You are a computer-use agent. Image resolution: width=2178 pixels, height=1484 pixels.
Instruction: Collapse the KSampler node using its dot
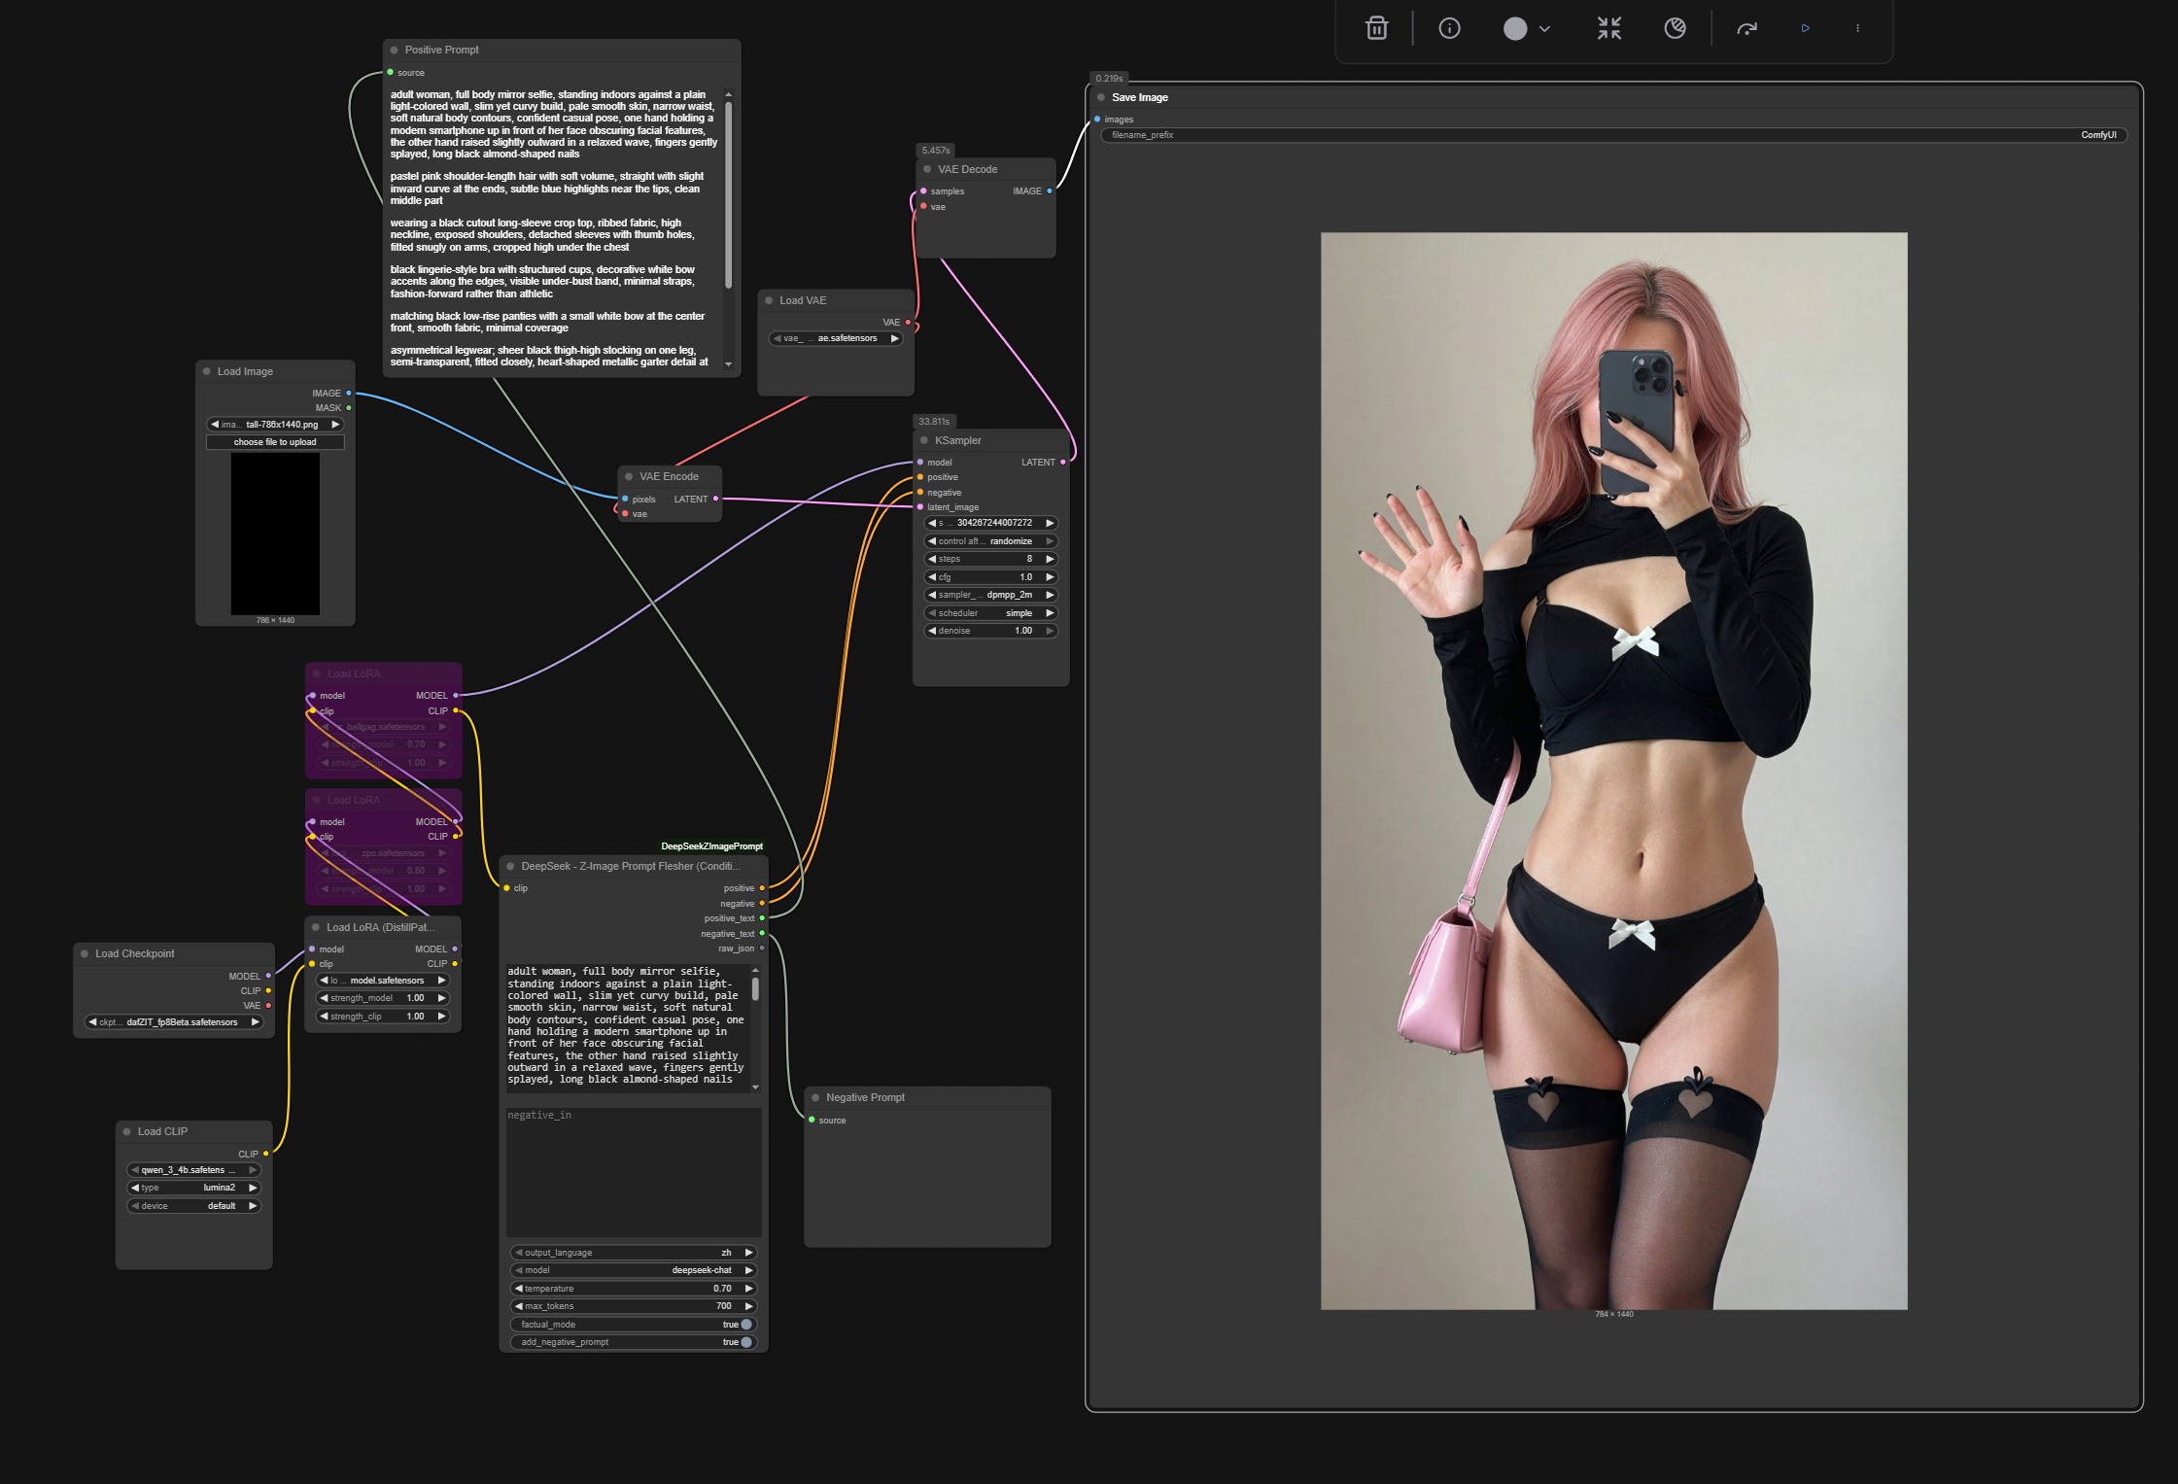pyautogui.click(x=923, y=440)
